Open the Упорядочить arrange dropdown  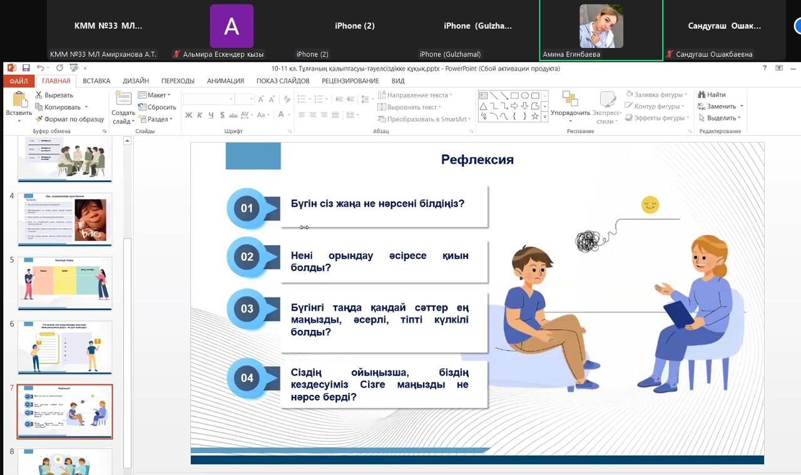click(x=570, y=107)
